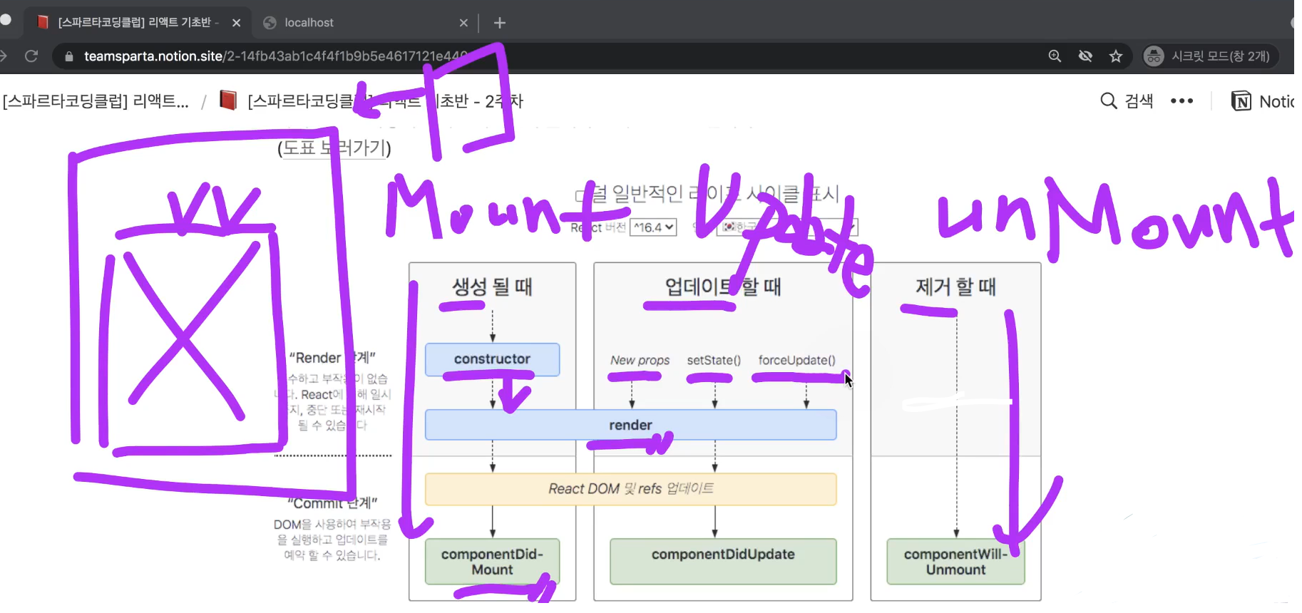Click the red book page icon in breadcrumb

228,101
